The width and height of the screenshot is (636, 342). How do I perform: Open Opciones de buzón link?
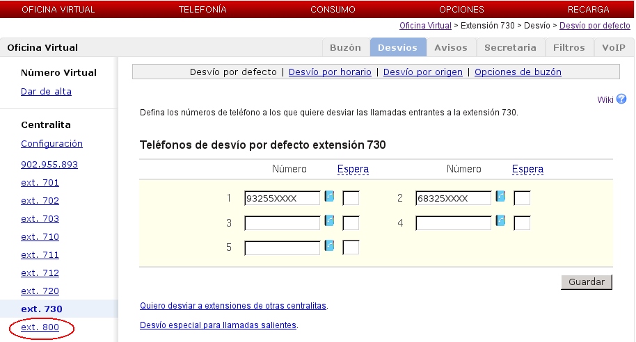pyautogui.click(x=518, y=72)
